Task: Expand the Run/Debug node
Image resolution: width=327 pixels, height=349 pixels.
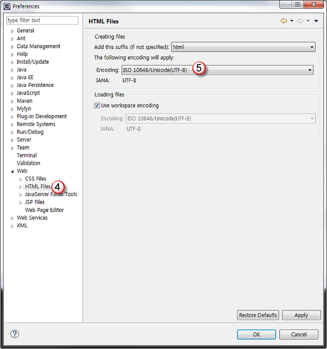Action: [12, 132]
